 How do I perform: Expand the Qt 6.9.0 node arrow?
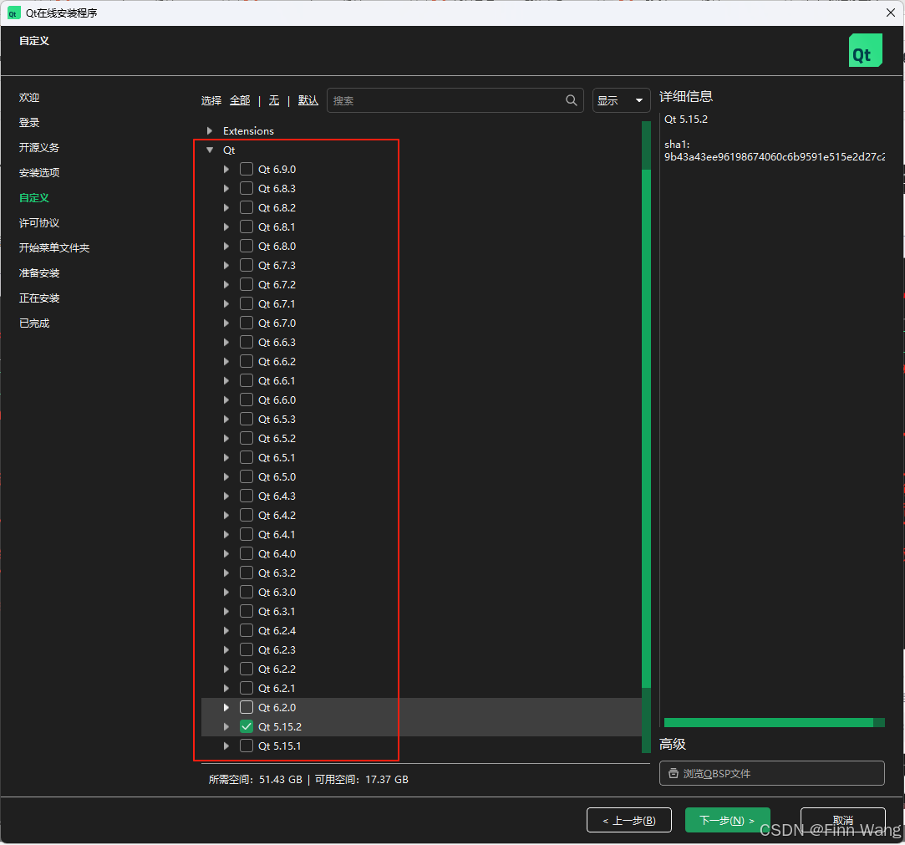[x=226, y=169]
